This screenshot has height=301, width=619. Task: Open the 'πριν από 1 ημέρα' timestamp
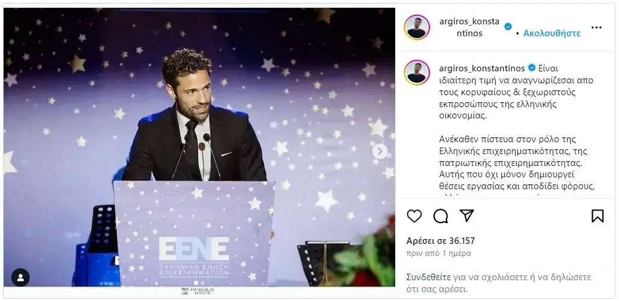coord(439,253)
